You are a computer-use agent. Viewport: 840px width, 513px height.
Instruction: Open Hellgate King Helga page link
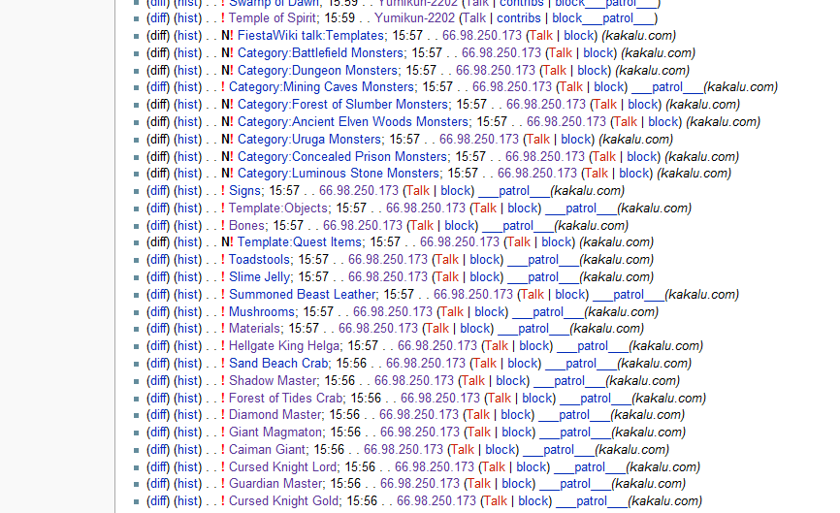(x=284, y=346)
